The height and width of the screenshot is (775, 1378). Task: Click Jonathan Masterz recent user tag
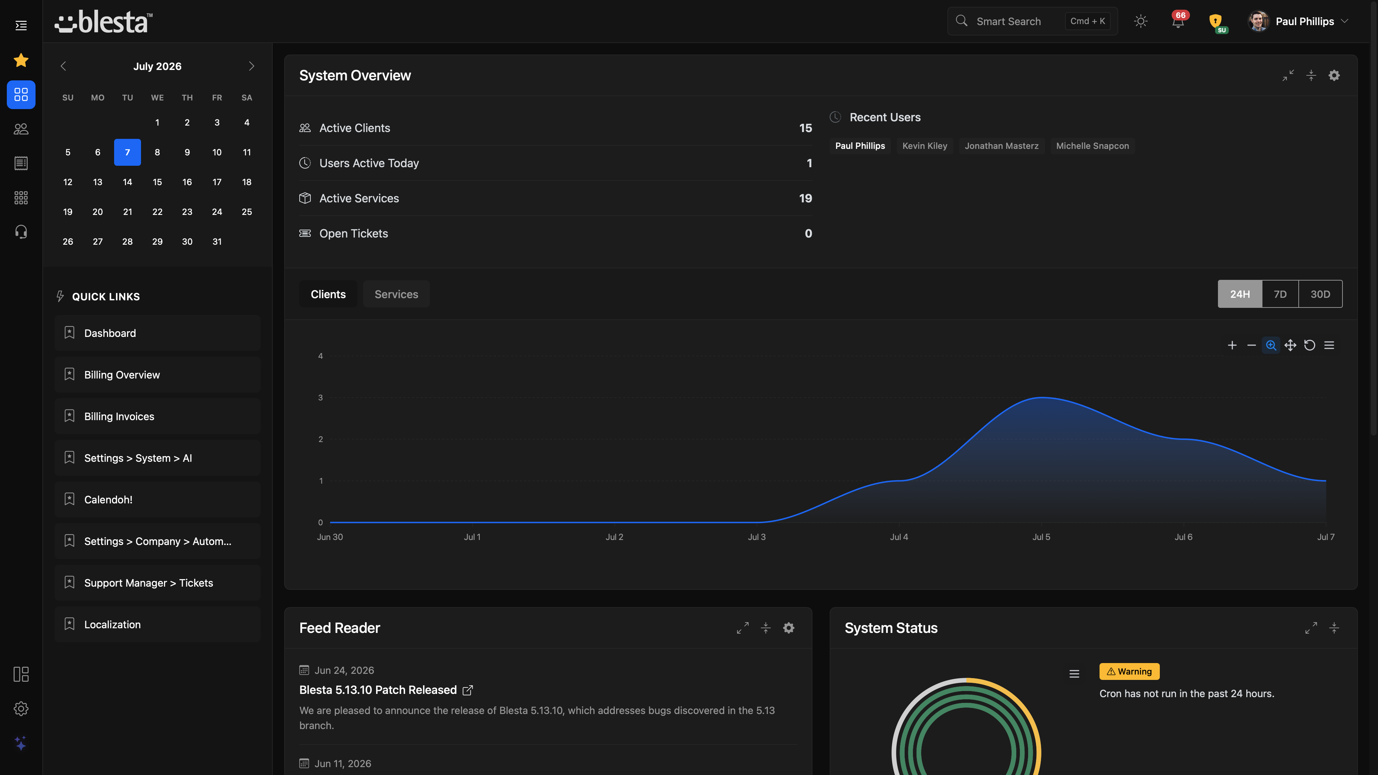(1002, 145)
